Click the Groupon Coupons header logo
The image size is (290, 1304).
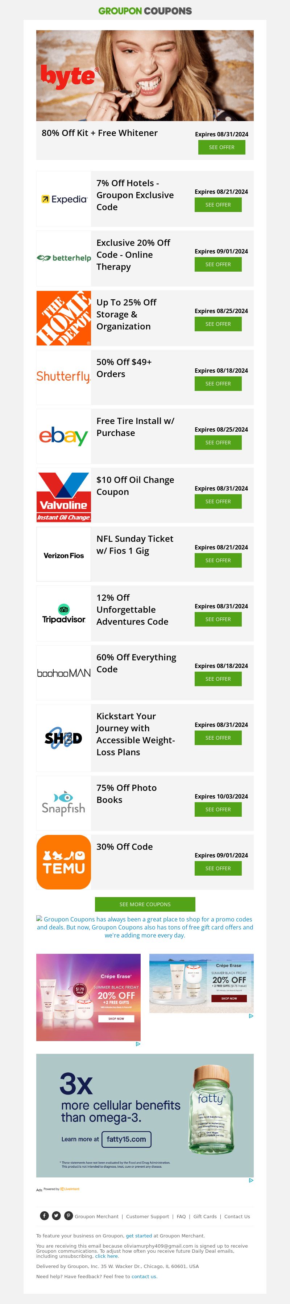click(x=145, y=11)
